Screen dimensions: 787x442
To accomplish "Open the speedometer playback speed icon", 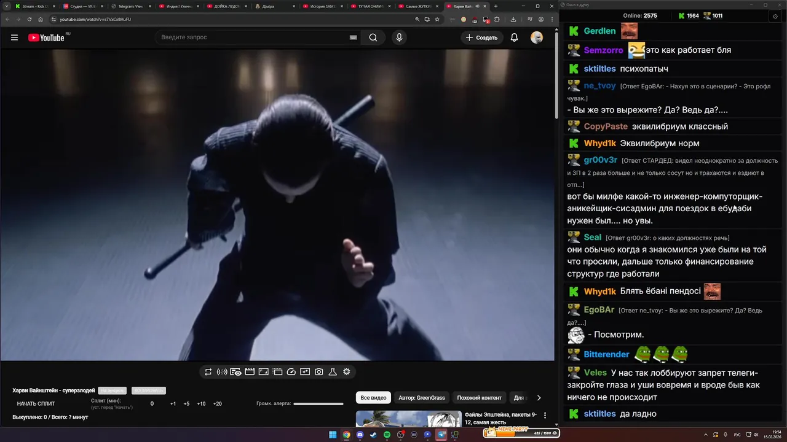I will point(291,372).
